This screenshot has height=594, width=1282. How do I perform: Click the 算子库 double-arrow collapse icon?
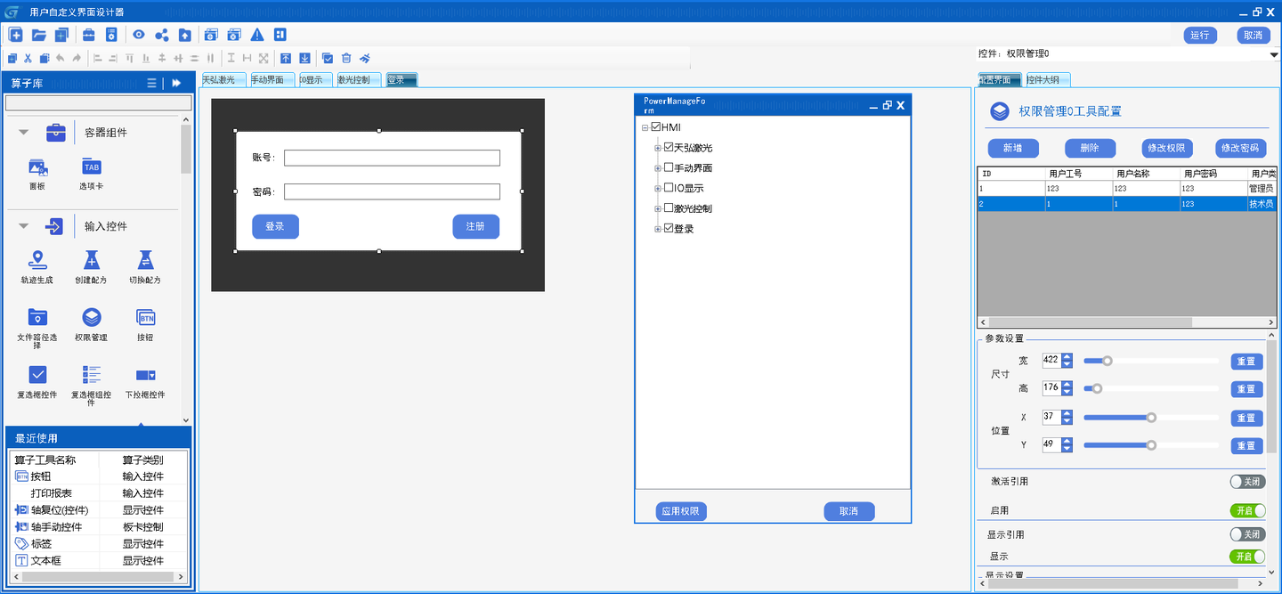tap(176, 83)
